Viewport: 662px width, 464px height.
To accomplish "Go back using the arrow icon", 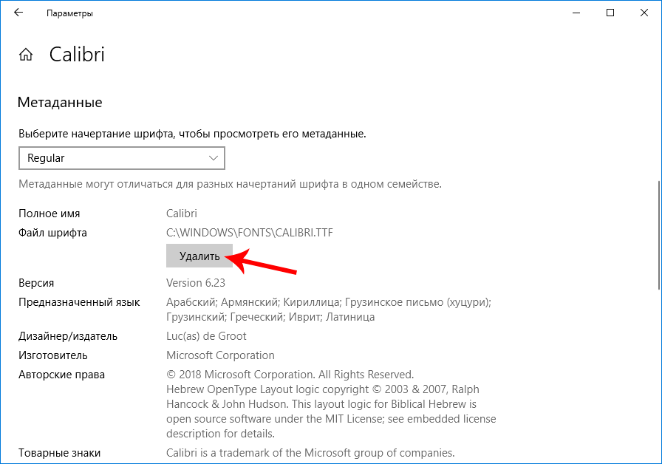I will [x=18, y=13].
